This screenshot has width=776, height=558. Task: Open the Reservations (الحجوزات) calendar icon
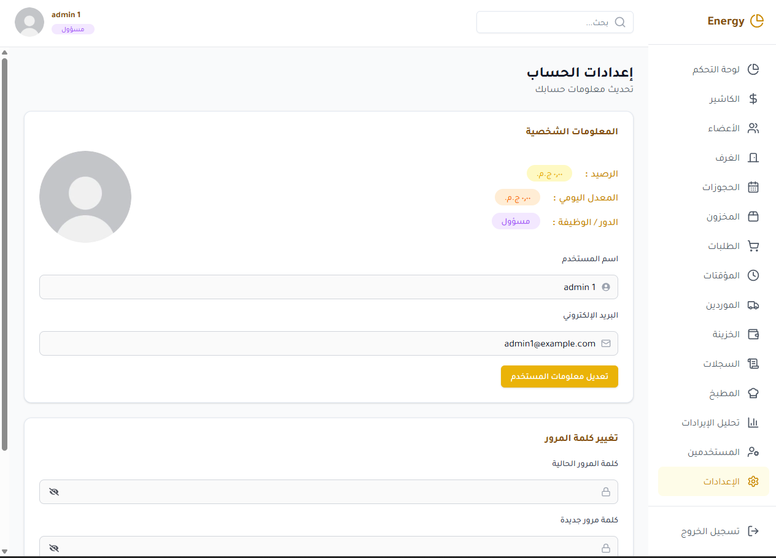753,187
